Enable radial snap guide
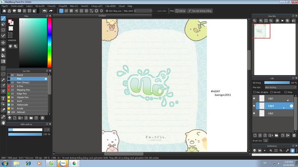 (81, 11)
